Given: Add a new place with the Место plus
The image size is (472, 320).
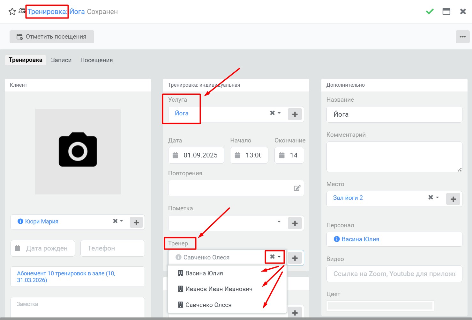Looking at the screenshot, I should (x=453, y=199).
